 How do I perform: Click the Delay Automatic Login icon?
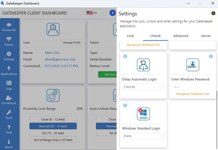tap(143, 65)
